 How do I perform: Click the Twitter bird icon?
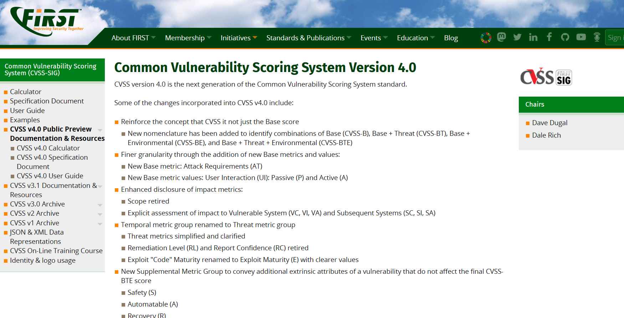(x=517, y=37)
